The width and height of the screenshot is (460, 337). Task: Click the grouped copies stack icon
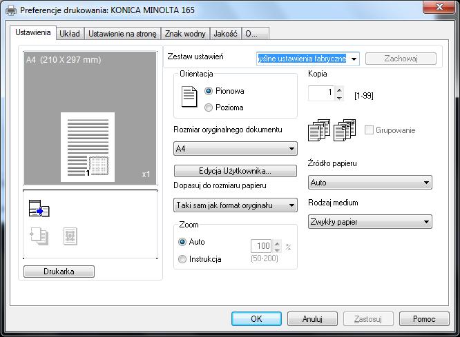(x=345, y=130)
